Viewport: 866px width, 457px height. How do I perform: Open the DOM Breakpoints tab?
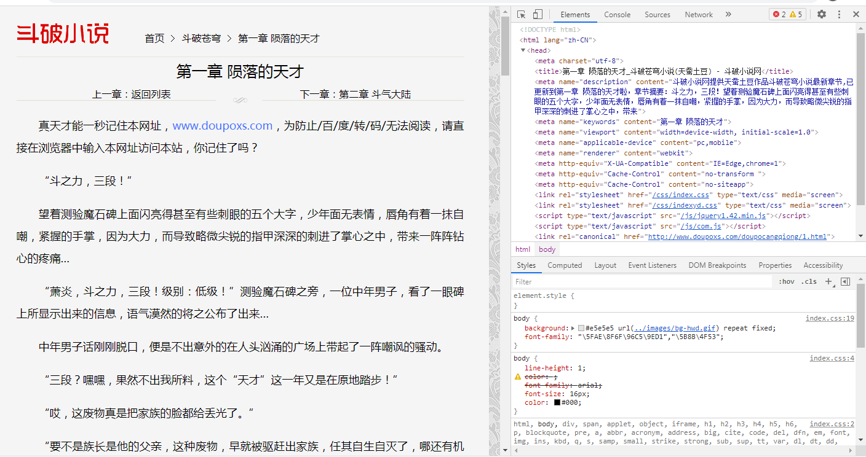pyautogui.click(x=717, y=265)
